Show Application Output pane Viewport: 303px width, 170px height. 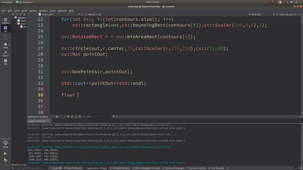tap(96, 168)
